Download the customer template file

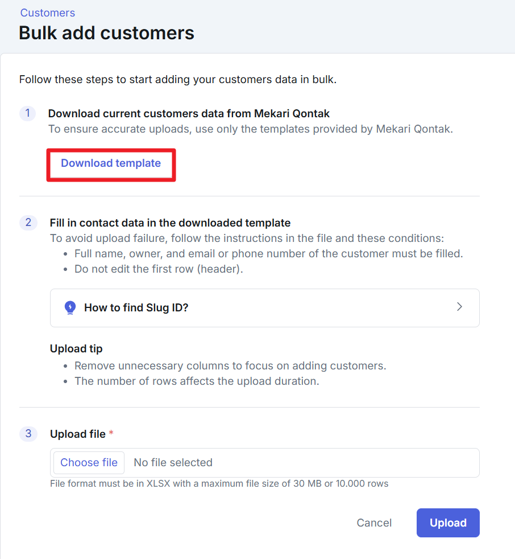point(111,163)
